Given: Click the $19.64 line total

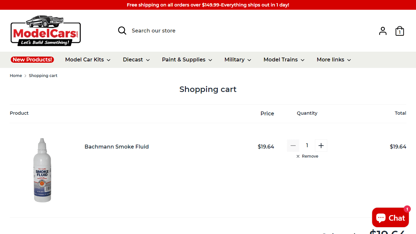Looking at the screenshot, I should pyautogui.click(x=398, y=147).
